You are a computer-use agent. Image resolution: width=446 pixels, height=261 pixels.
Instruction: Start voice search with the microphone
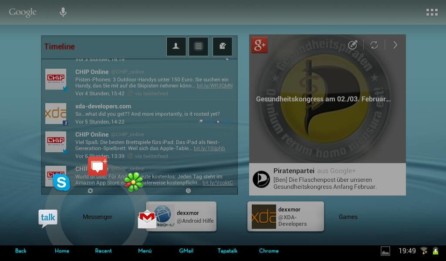(63, 12)
